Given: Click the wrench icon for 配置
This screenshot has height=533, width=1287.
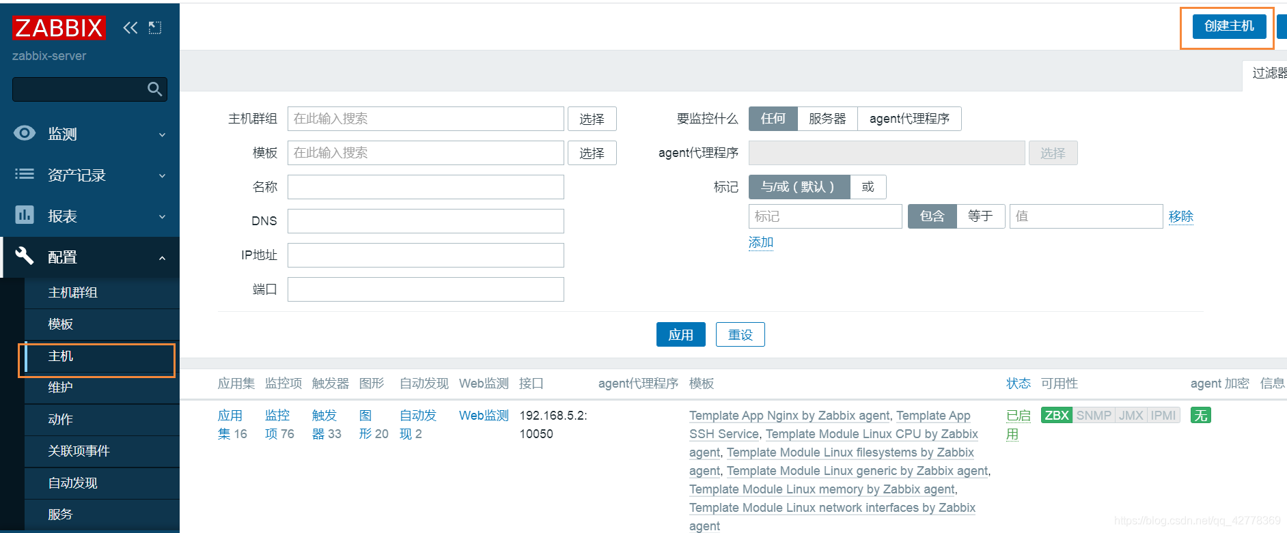Looking at the screenshot, I should click(x=25, y=256).
